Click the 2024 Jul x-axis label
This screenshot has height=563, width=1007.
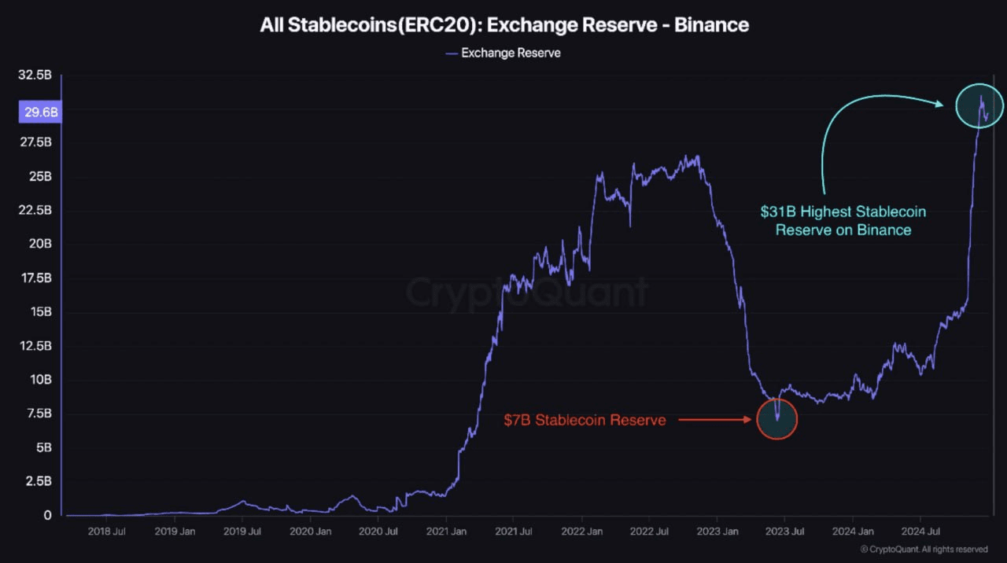(920, 532)
